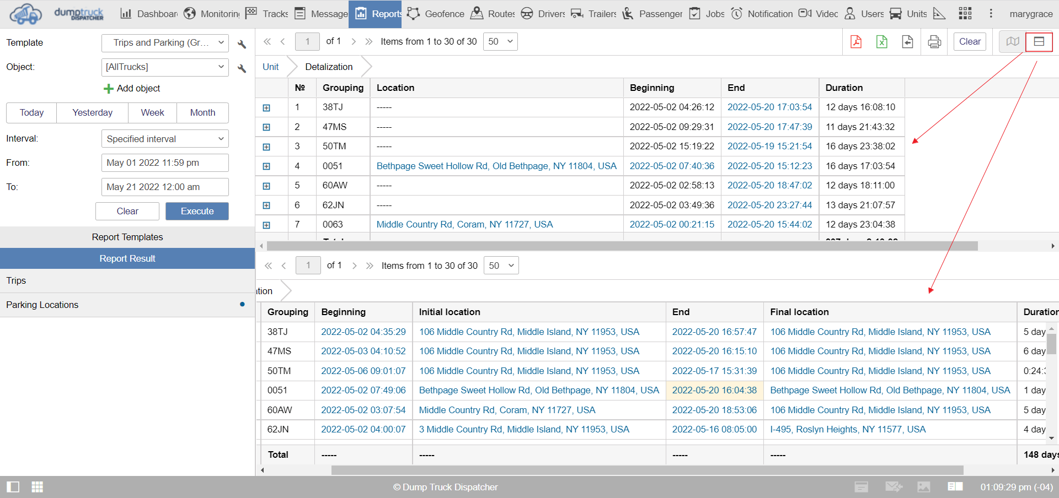Image resolution: width=1059 pixels, height=498 pixels.
Task: Open the report import icon
Action: (907, 41)
